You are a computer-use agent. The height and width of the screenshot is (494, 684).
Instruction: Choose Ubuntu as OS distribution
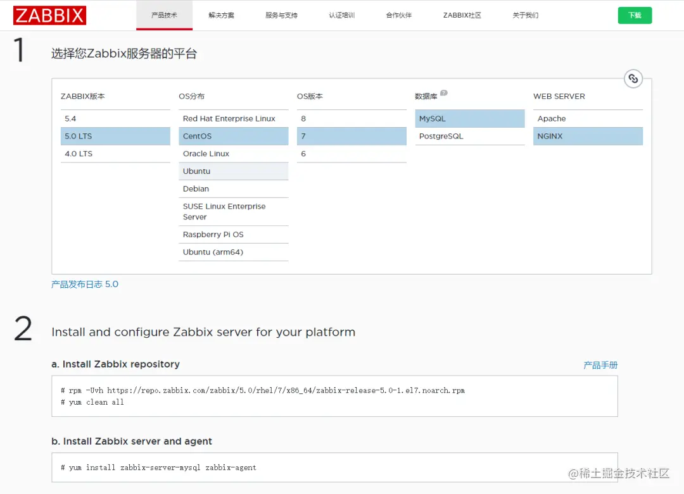[233, 171]
